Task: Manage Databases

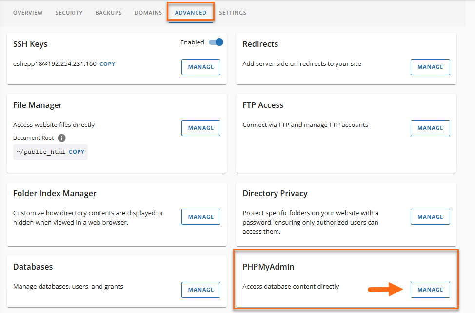Action: (x=201, y=290)
